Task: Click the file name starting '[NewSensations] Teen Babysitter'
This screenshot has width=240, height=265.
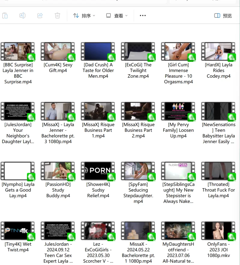Action: [x=218, y=133]
